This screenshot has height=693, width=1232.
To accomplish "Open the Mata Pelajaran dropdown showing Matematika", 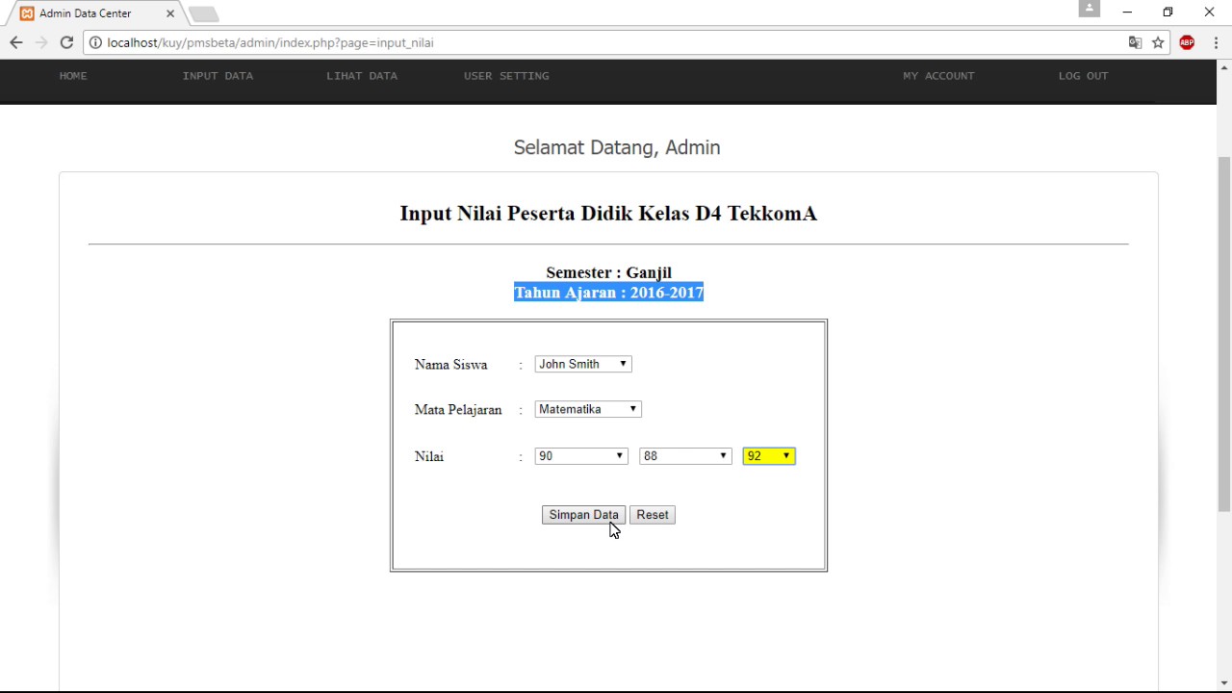I will [588, 409].
